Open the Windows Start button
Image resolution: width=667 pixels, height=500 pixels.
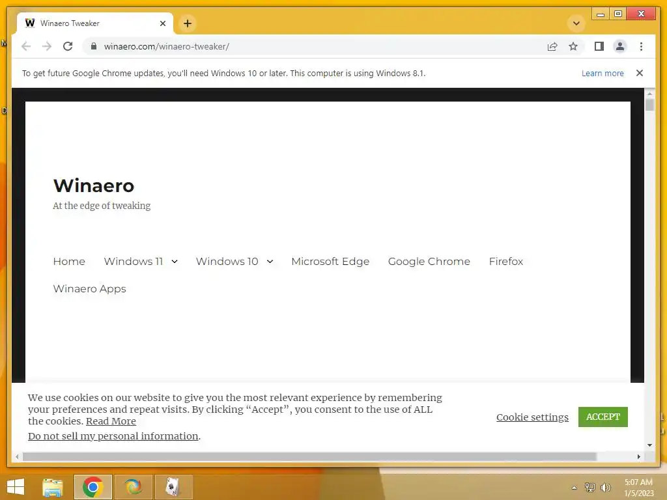pos(16,487)
